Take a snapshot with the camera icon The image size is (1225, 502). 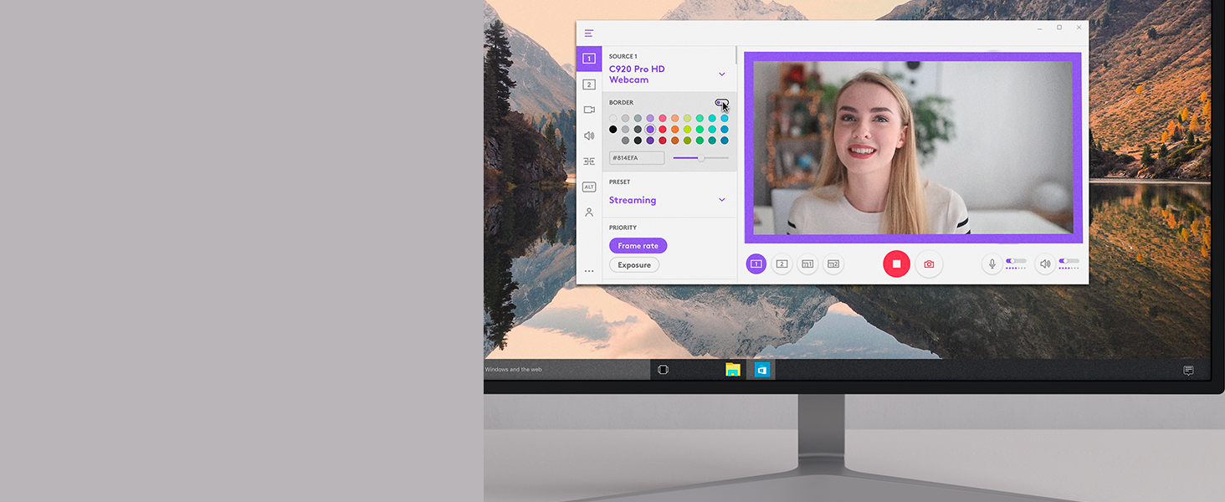(929, 264)
